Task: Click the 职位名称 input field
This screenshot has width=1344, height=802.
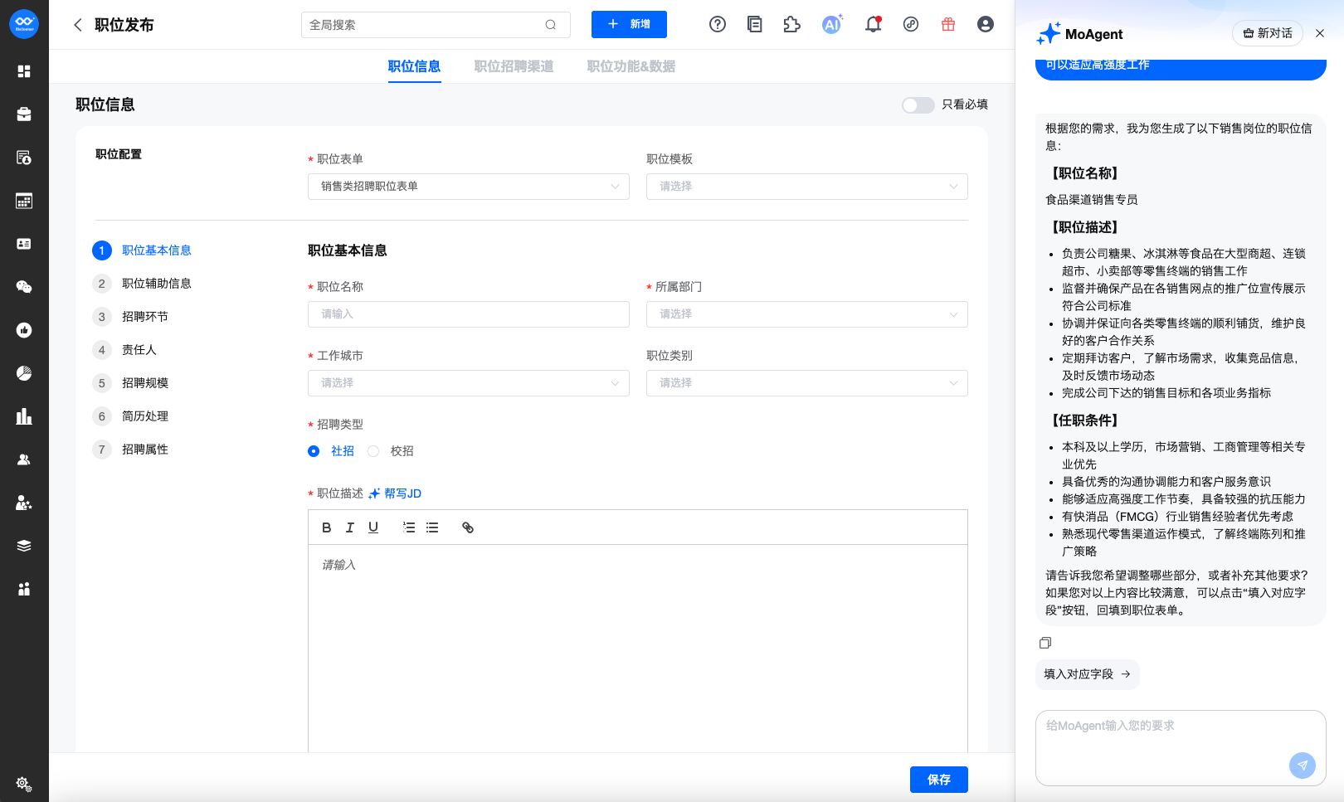Action: click(x=469, y=314)
